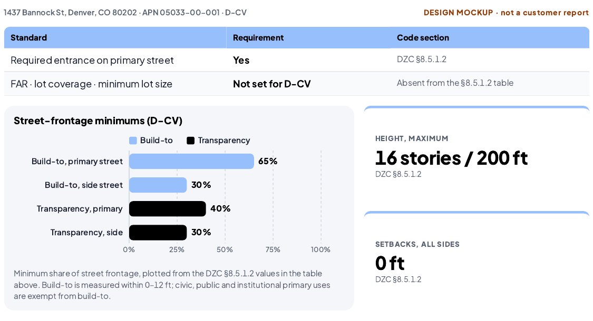Click the '50%' axis tick label

click(x=225, y=249)
